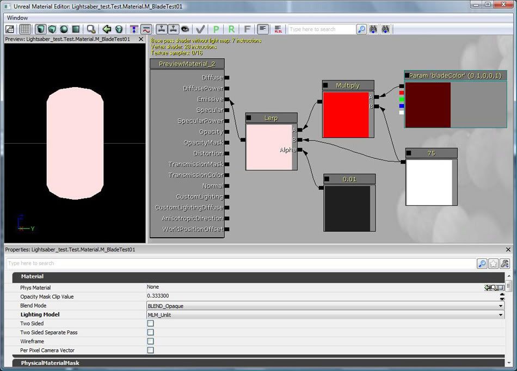517x371 pixels.
Task: Click the Multiply node title
Action: tap(348, 85)
